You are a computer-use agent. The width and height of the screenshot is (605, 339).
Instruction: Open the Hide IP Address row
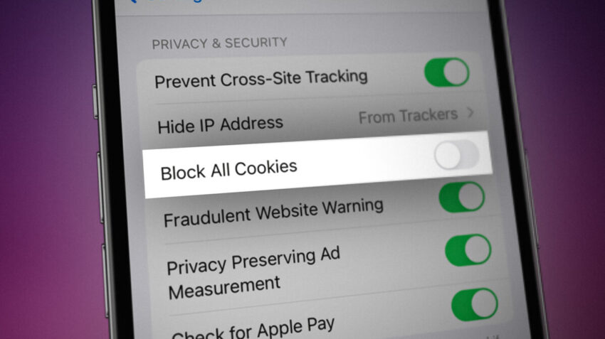click(315, 120)
